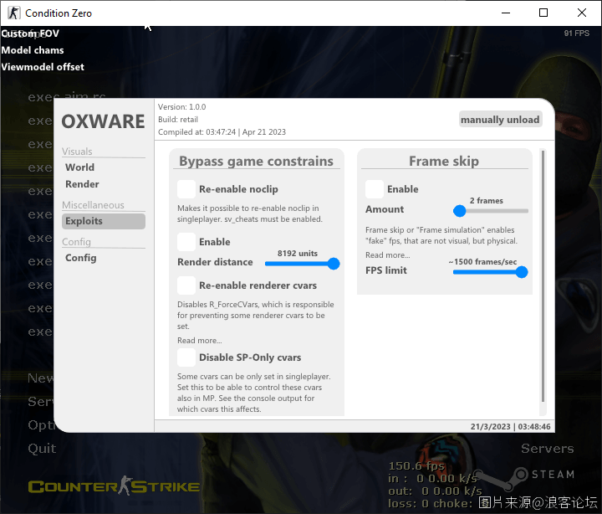The height and width of the screenshot is (514, 602).
Task: Toggle Disable SP-Only cvars checkbox
Action: [x=186, y=357]
